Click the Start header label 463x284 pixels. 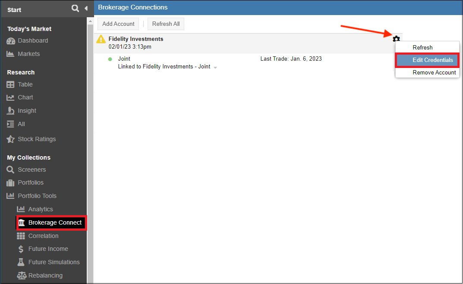[x=14, y=10]
